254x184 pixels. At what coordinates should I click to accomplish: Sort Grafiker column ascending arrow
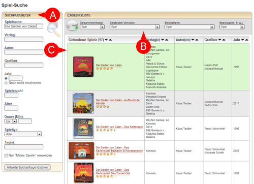click(x=224, y=40)
